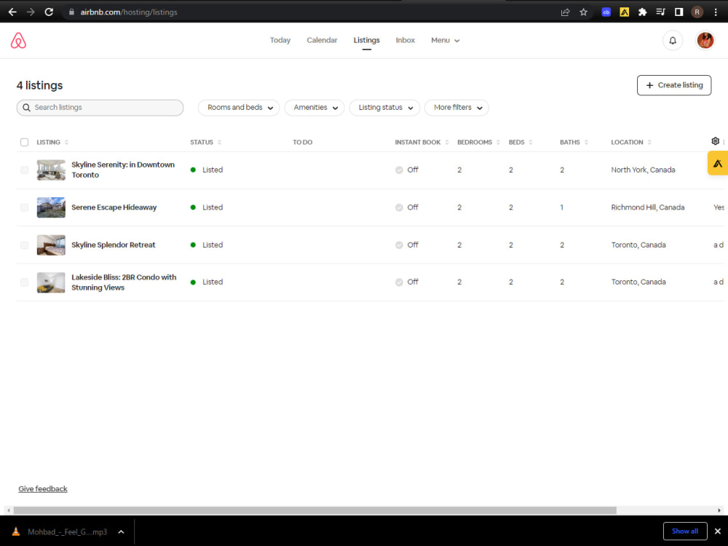Open Skyline Serenity: in Downtown Toronto listing

pyautogui.click(x=123, y=170)
